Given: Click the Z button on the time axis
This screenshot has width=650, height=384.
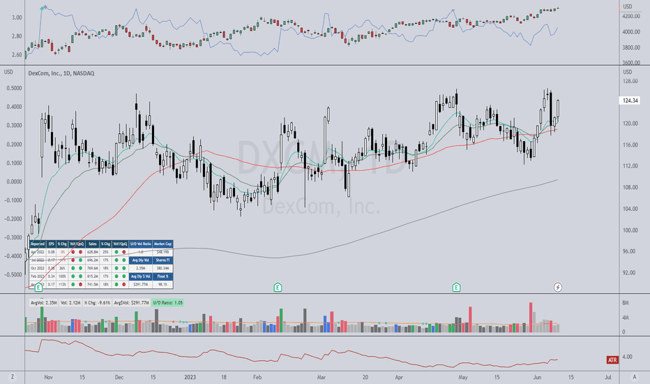Looking at the screenshot, I should (13, 377).
